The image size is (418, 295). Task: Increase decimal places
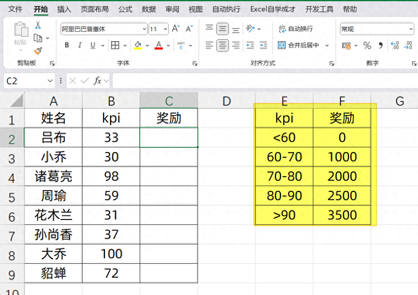click(x=395, y=45)
